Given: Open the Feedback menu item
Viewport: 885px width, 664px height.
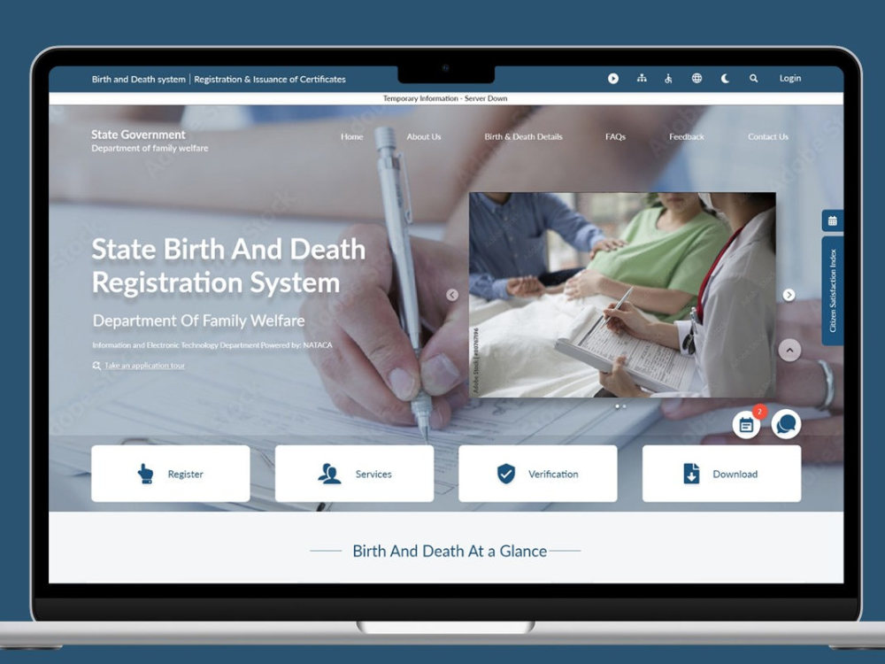Looking at the screenshot, I should [x=687, y=136].
